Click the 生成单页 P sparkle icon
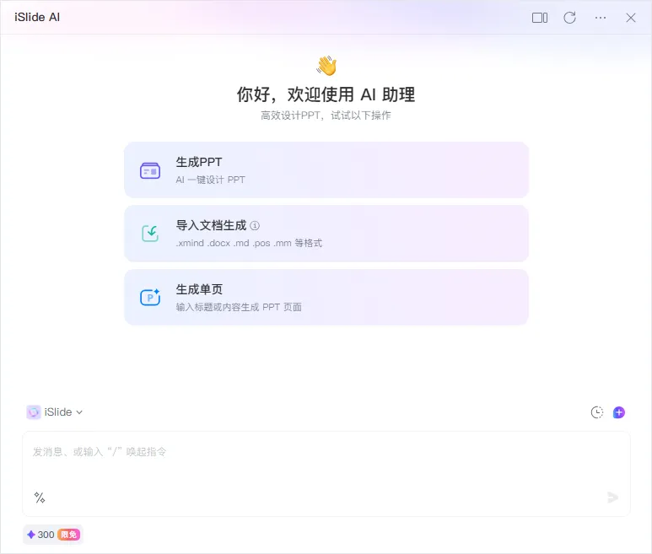The height and width of the screenshot is (554, 652). click(150, 297)
